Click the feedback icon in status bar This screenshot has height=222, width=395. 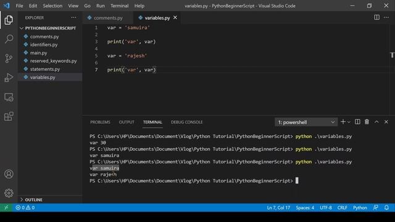(376, 208)
